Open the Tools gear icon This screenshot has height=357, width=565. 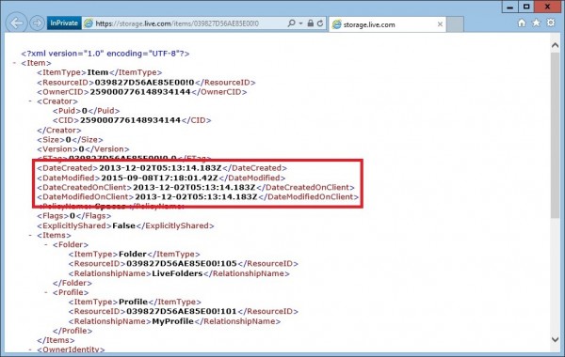point(551,23)
